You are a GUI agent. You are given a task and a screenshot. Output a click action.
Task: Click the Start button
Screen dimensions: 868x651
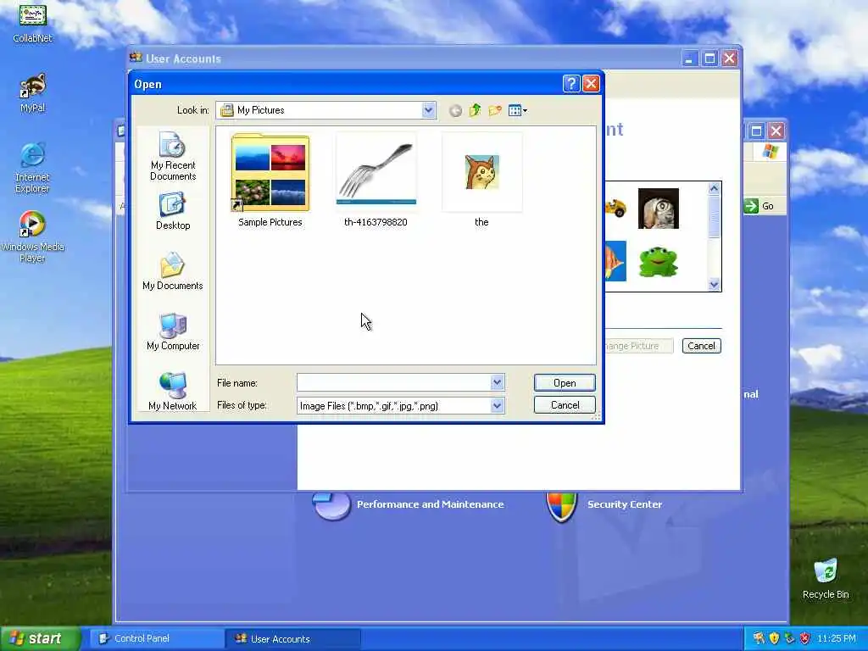click(40, 639)
